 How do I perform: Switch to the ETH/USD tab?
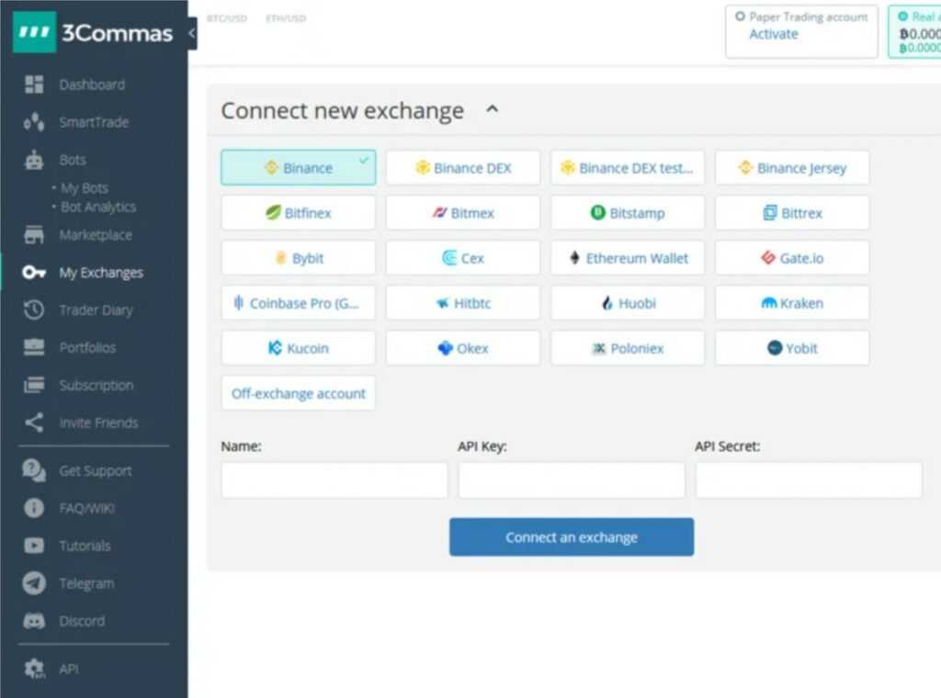(285, 17)
